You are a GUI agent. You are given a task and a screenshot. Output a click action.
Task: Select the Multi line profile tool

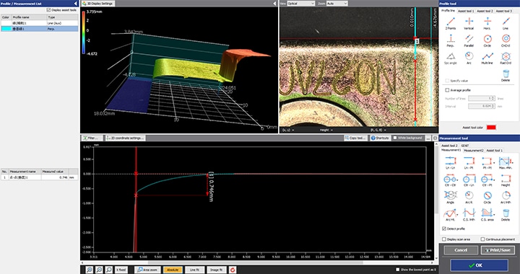tap(487, 57)
